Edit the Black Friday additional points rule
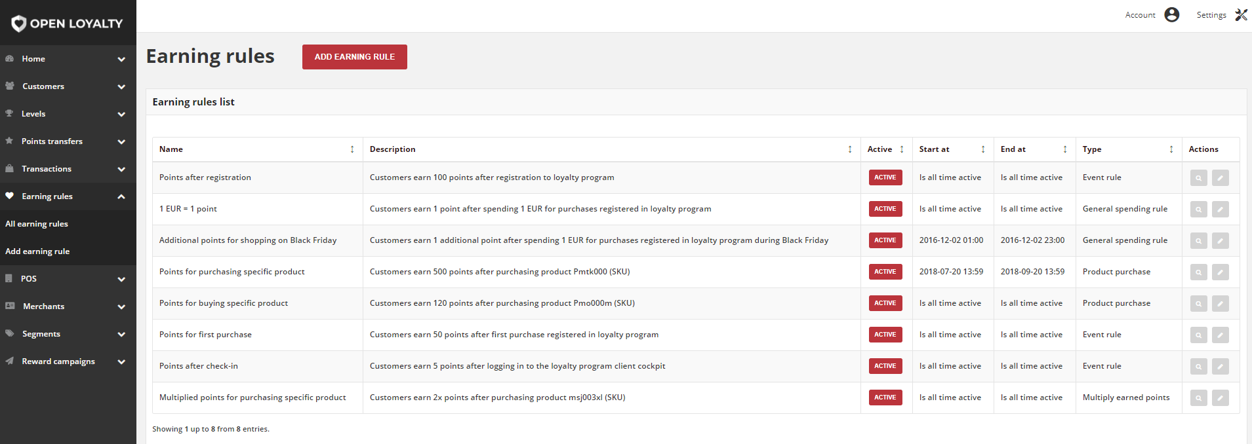 point(1221,240)
